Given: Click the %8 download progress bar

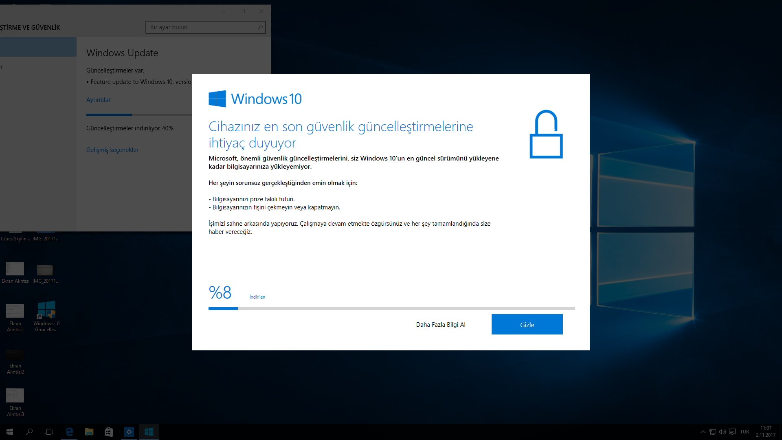Looking at the screenshot, I should coord(392,308).
